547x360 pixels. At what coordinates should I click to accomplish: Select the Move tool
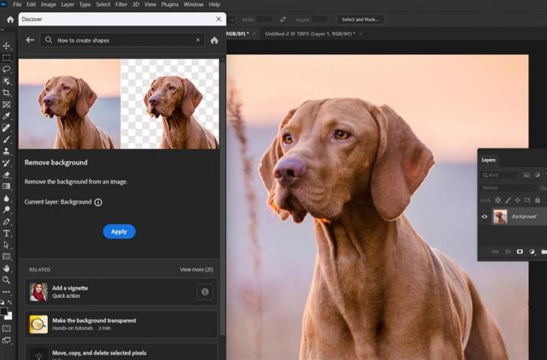click(x=7, y=46)
